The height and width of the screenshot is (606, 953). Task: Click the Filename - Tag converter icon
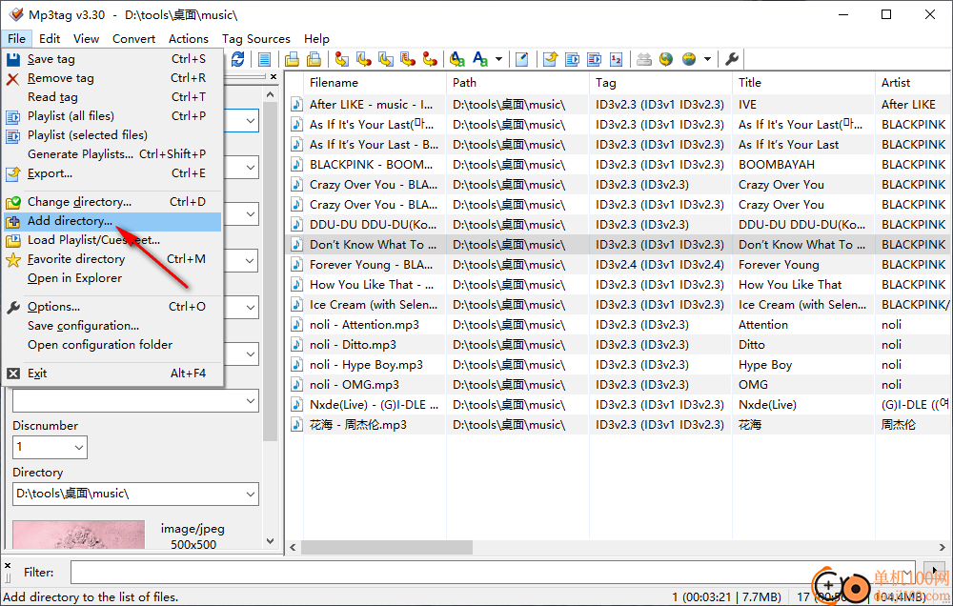[364, 59]
